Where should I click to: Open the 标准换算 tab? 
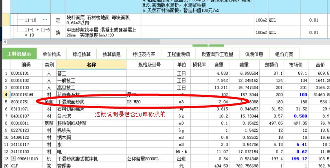[82, 54]
